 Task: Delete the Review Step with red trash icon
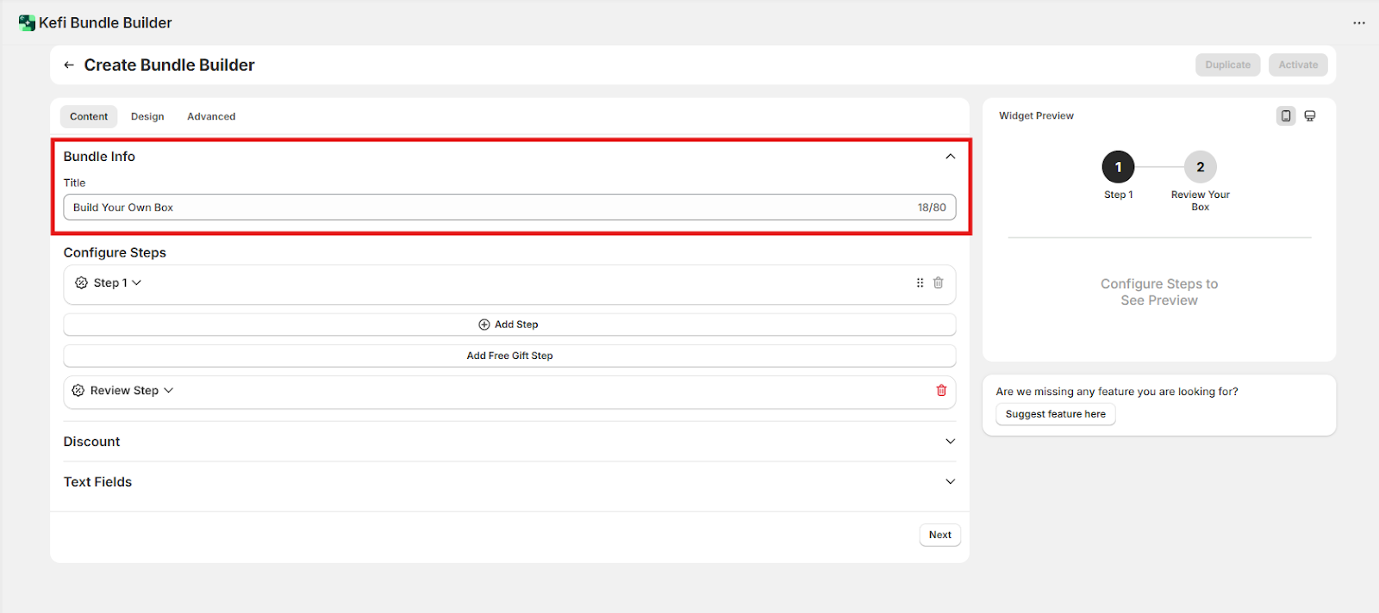coord(941,391)
